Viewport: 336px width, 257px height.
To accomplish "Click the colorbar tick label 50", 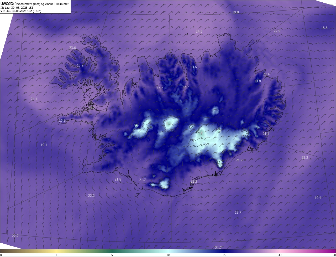I will coord(334,255).
